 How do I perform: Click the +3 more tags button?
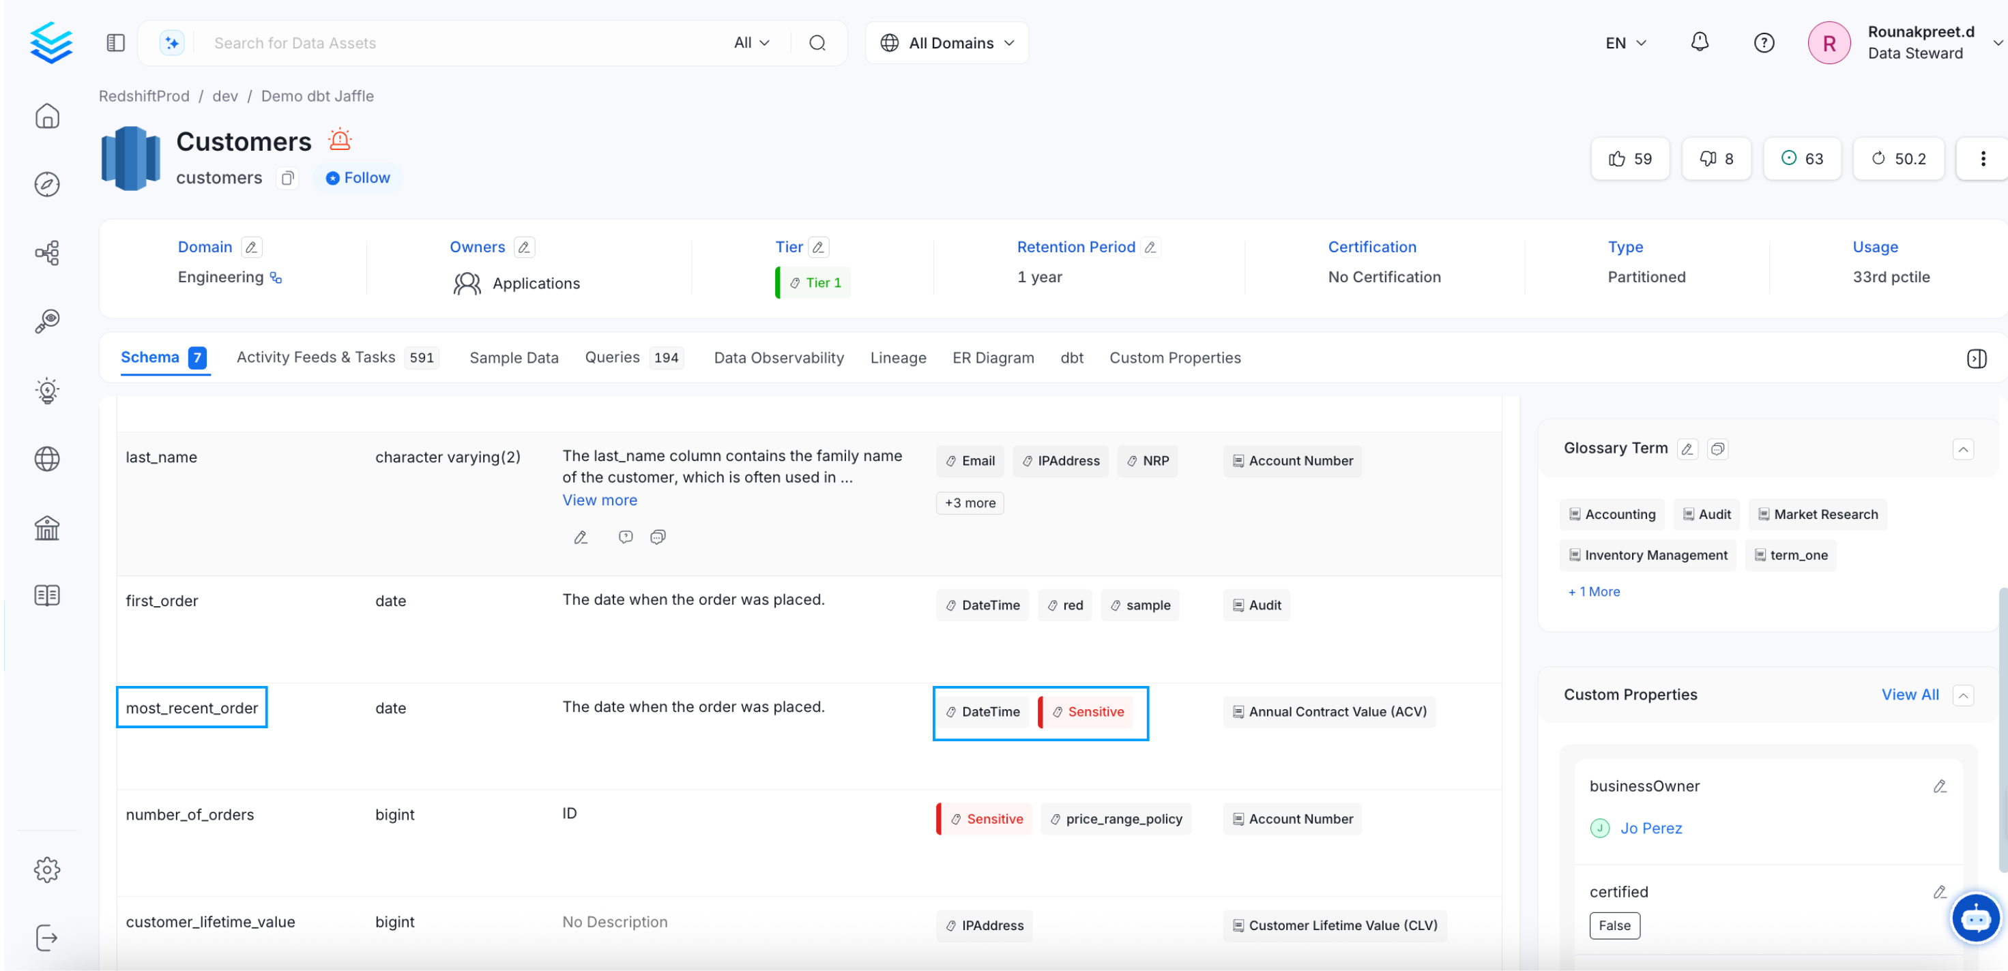click(x=969, y=503)
